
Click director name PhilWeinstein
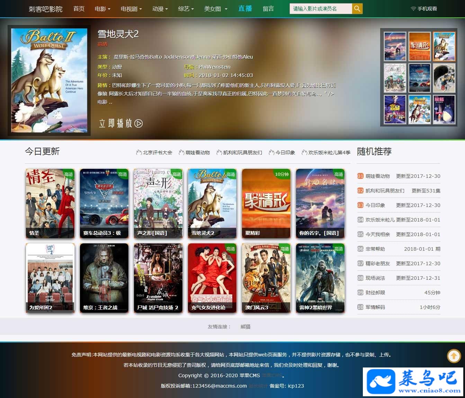pyautogui.click(x=214, y=67)
